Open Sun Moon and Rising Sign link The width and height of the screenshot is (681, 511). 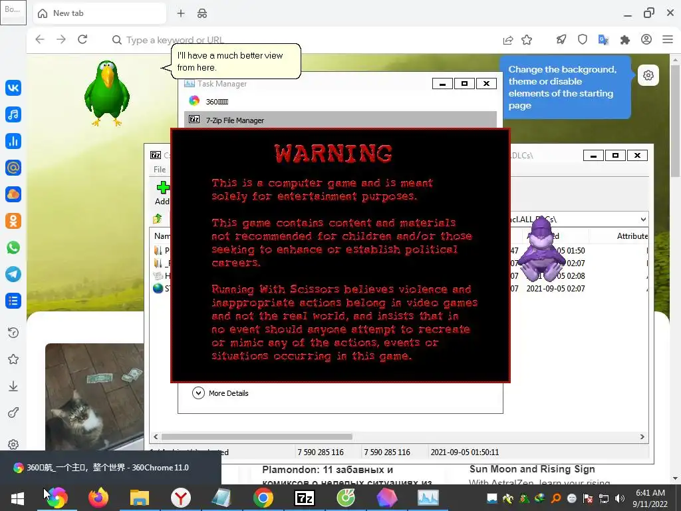point(532,469)
